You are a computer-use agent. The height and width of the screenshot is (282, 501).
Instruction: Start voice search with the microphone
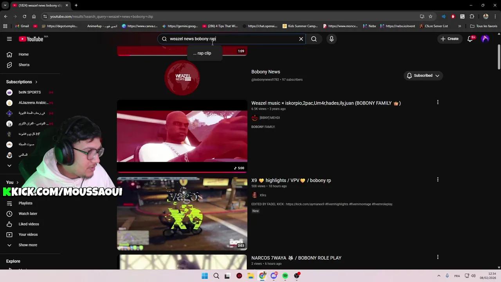332,39
